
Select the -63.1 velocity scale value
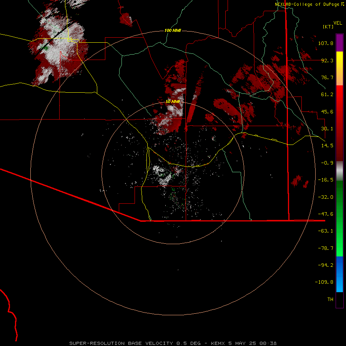[x=326, y=231]
